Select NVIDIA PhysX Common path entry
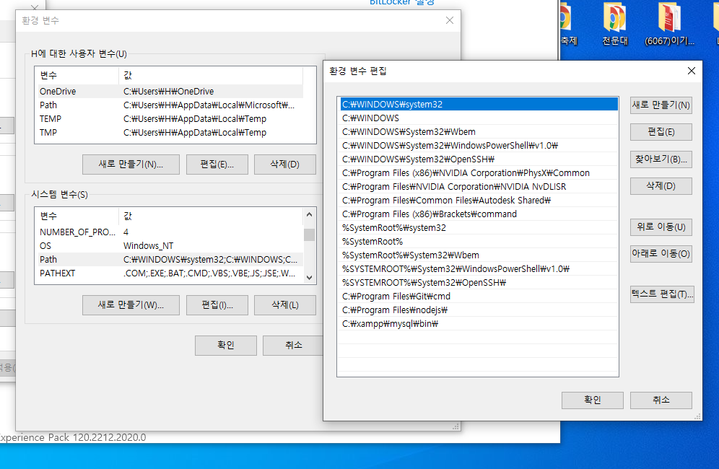719x469 pixels. coord(479,173)
